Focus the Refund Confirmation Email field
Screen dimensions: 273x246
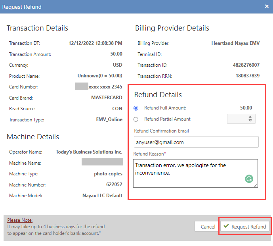[196, 142]
